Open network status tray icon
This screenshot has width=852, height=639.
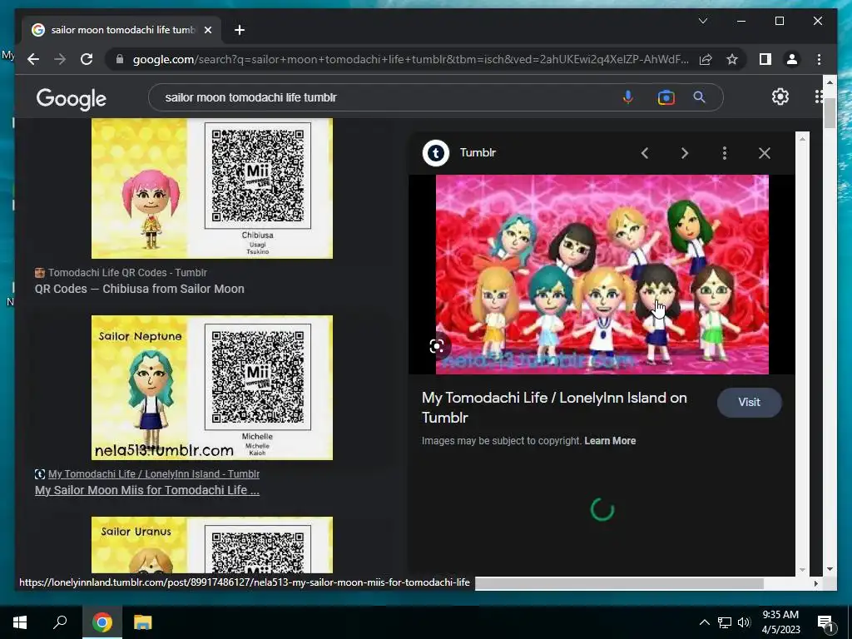coord(725,622)
